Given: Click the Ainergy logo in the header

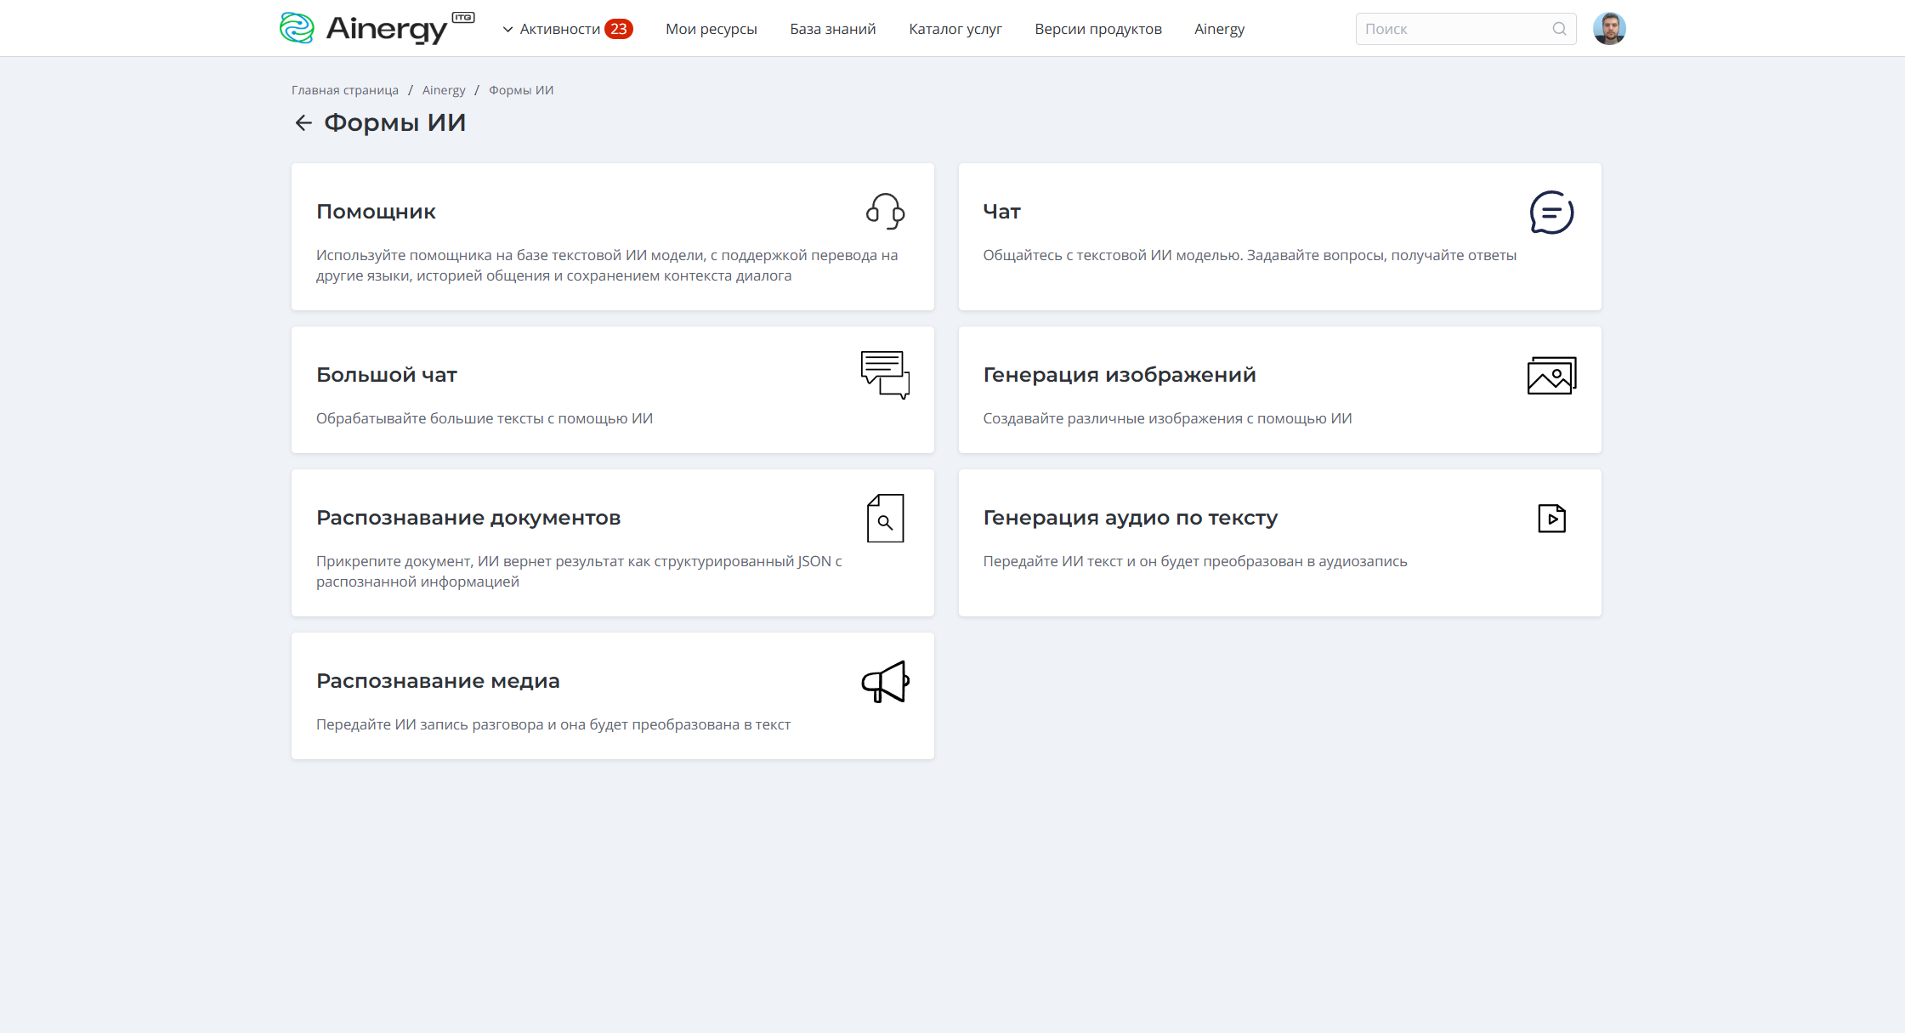Looking at the screenshot, I should [x=376, y=27].
